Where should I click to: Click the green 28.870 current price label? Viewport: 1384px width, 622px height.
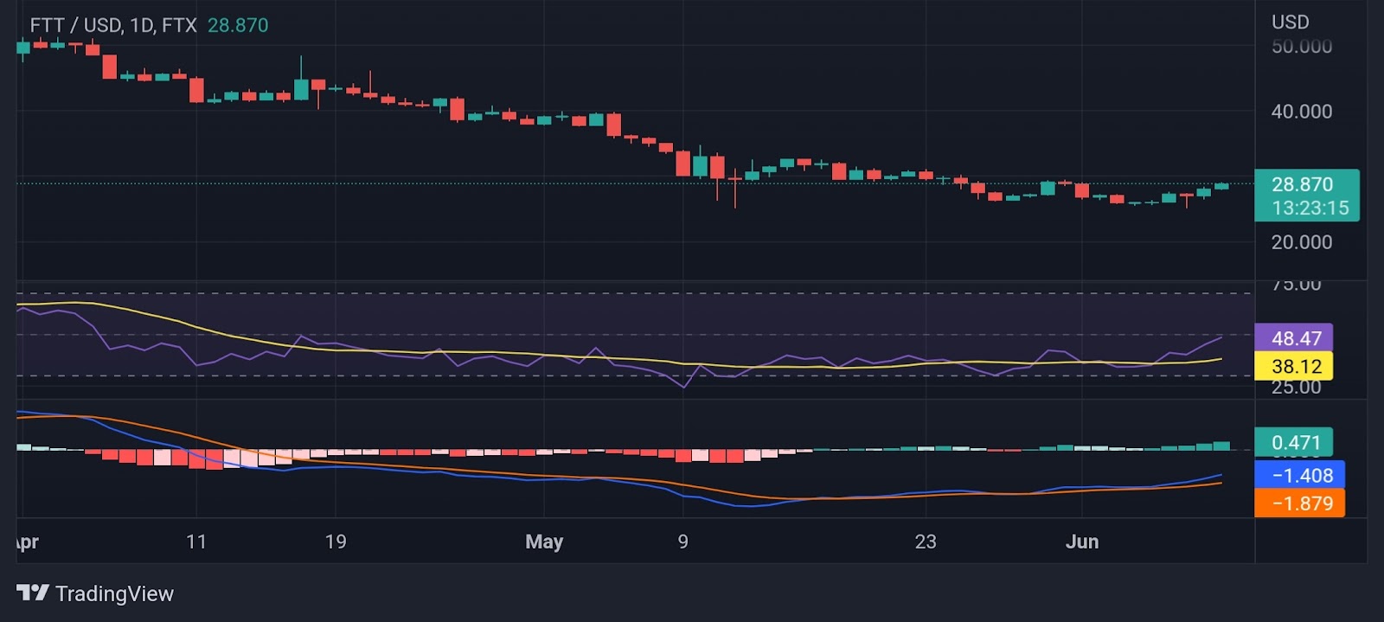(1302, 184)
